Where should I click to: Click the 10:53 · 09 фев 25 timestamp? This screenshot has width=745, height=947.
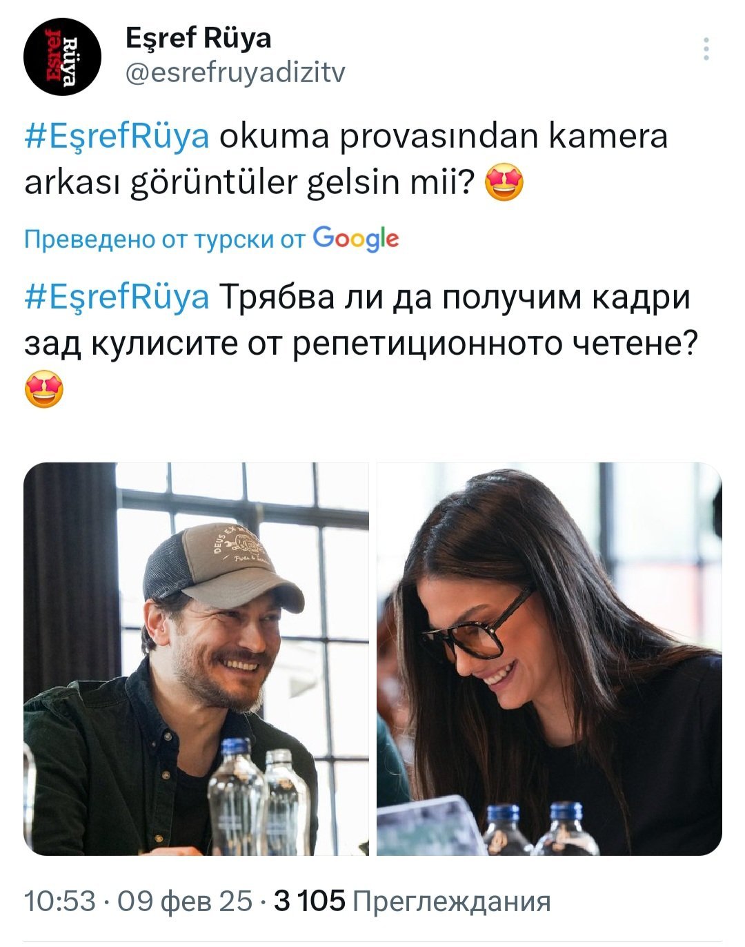click(139, 901)
